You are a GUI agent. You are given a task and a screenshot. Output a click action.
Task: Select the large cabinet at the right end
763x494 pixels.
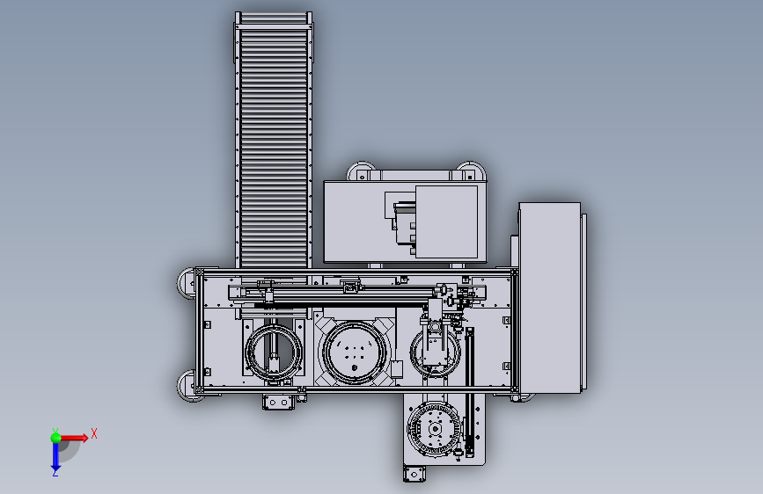click(550, 298)
